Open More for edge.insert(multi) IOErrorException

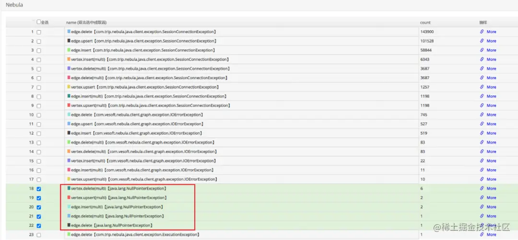tap(491, 170)
